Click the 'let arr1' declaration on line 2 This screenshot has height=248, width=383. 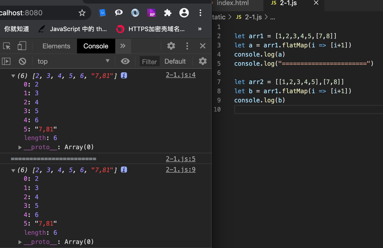pos(249,36)
